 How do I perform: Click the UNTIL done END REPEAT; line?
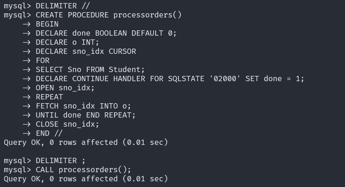tap(85, 115)
